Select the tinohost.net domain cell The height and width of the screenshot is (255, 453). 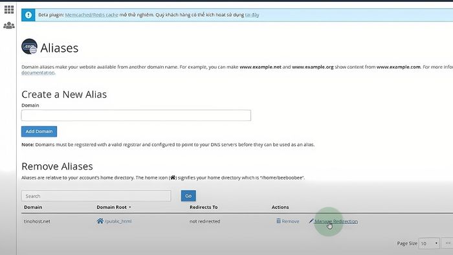37,221
